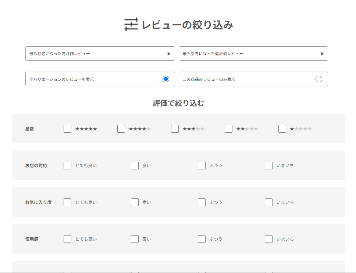Enable とても良い under 使用感

tap(67, 239)
